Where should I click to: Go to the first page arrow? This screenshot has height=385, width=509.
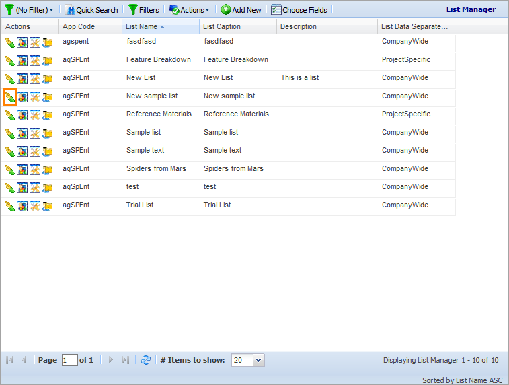coord(9,360)
